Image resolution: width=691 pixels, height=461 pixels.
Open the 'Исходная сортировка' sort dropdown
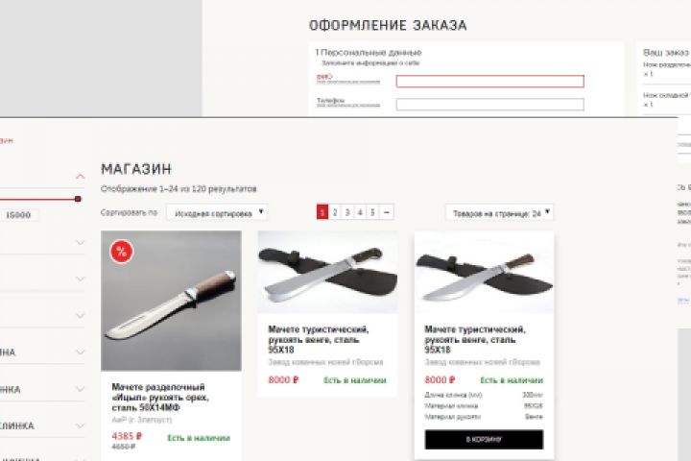click(217, 212)
